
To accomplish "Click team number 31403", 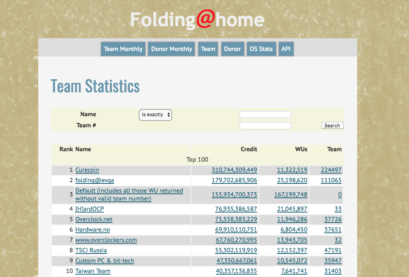I will (x=333, y=271).
